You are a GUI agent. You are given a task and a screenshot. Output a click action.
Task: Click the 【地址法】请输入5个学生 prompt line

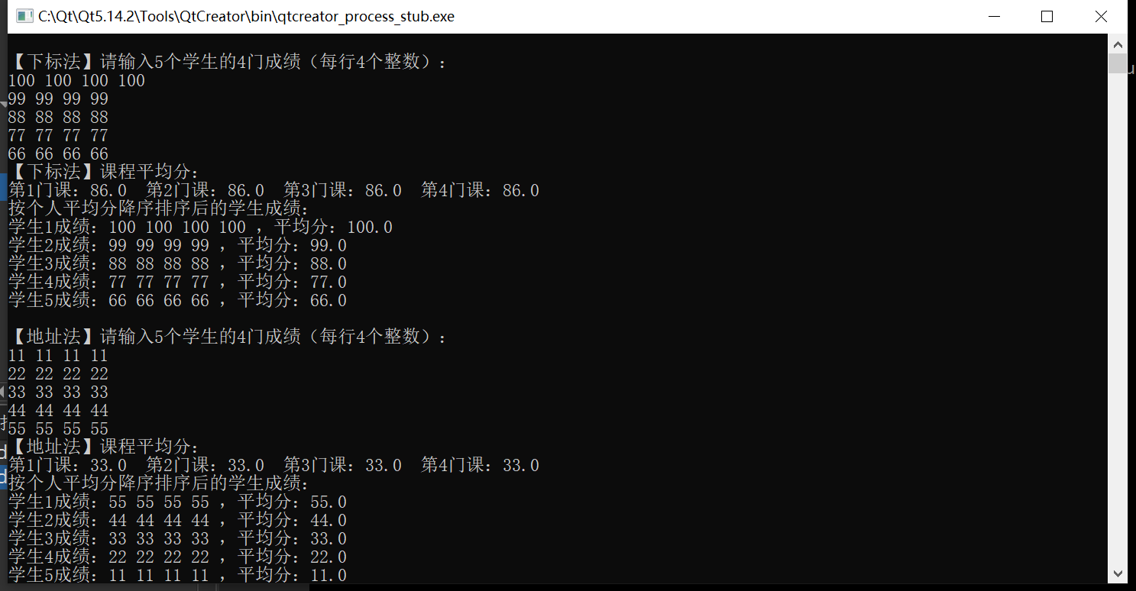228,337
